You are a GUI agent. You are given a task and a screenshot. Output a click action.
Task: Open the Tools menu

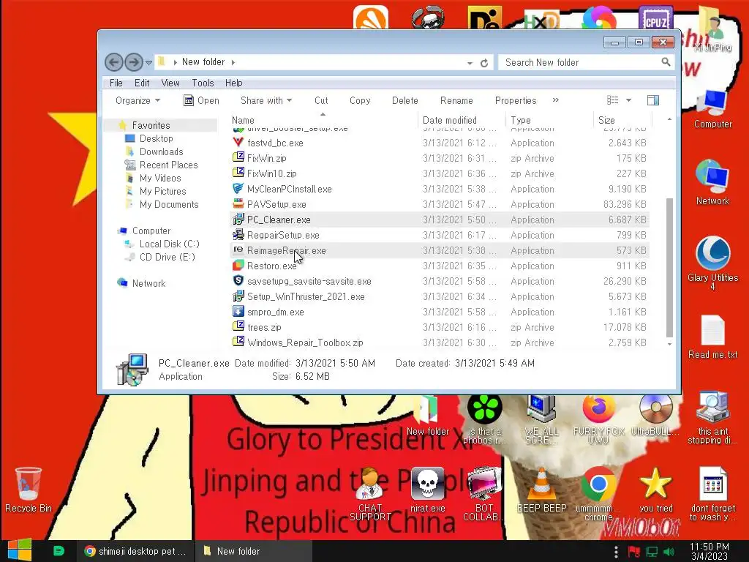coord(203,83)
